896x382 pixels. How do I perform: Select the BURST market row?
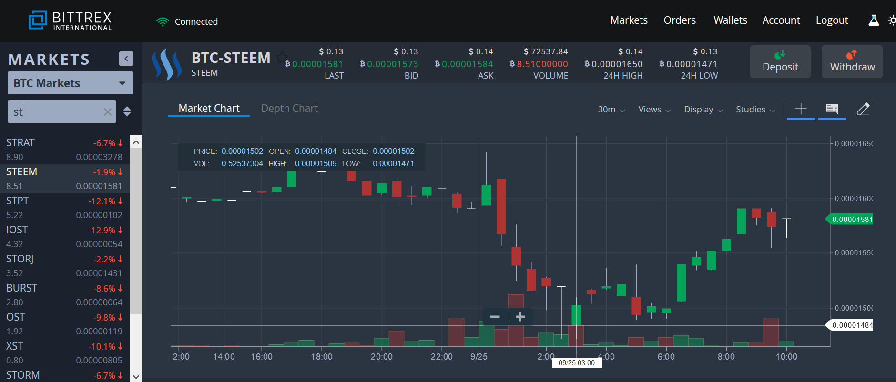pyautogui.click(x=65, y=295)
